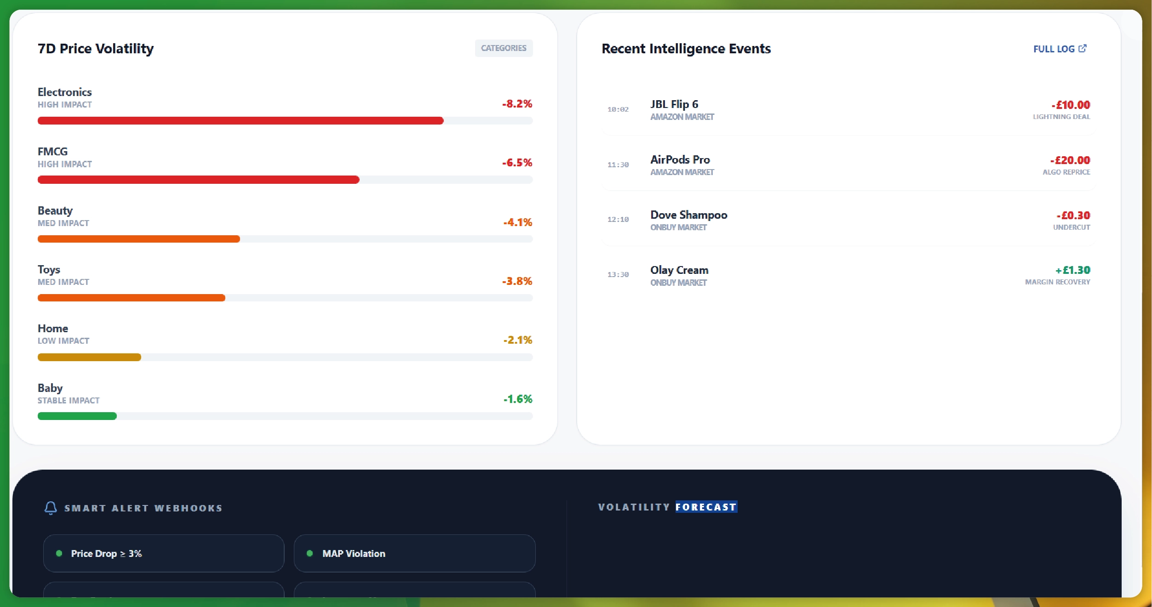The image size is (1152, 607).
Task: Click the -£10.00 Lightning Deal amount
Action: point(1070,105)
